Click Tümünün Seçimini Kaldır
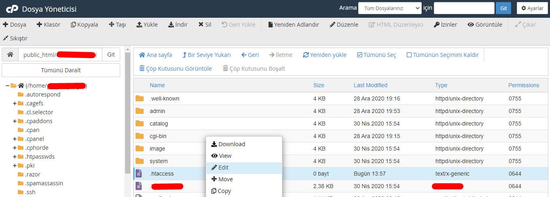Image resolution: width=550 pixels, height=197 pixels. pos(443,55)
